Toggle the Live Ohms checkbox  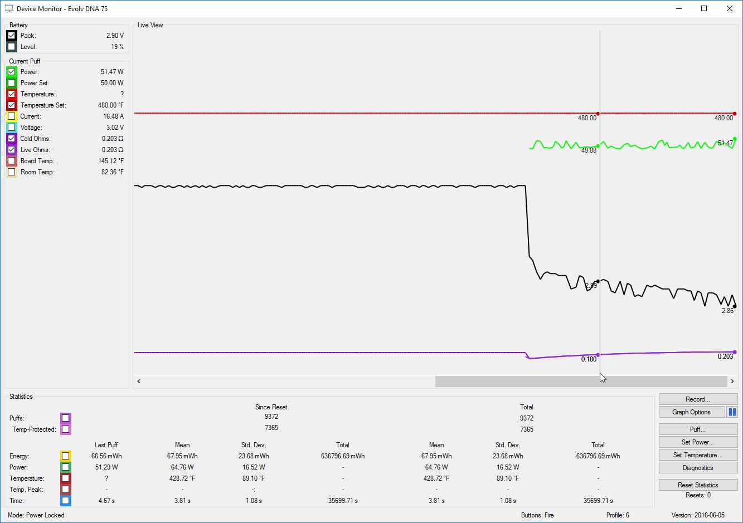11,150
